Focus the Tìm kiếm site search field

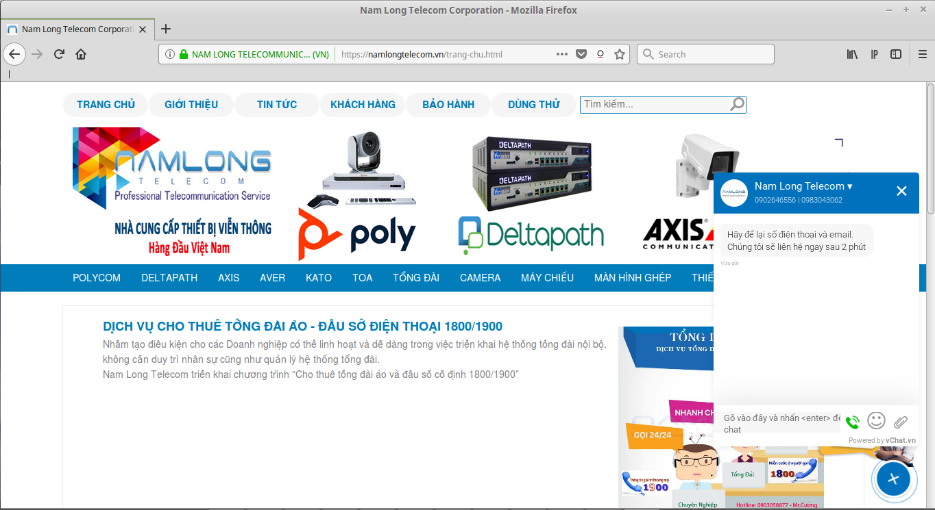[655, 104]
